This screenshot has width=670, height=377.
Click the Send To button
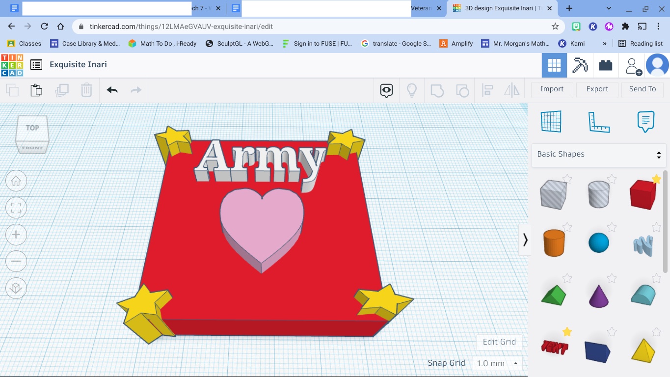pyautogui.click(x=643, y=89)
